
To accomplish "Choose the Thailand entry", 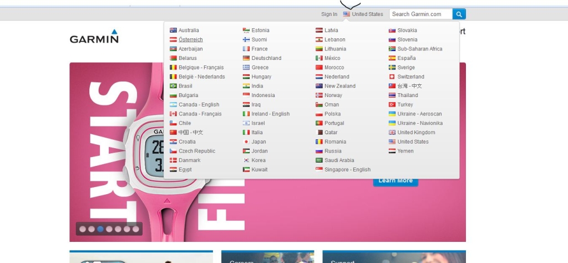I will pos(408,95).
